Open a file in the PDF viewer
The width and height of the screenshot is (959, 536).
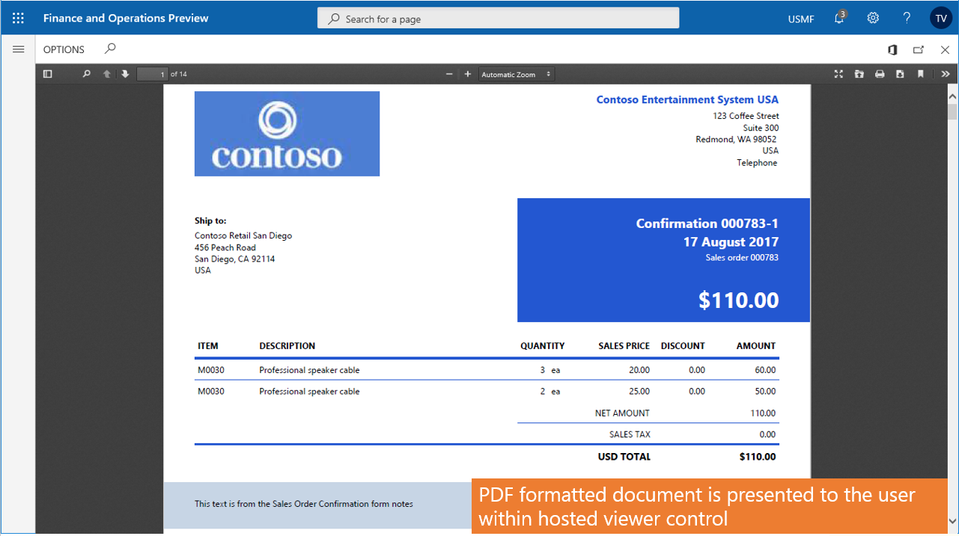coord(859,74)
